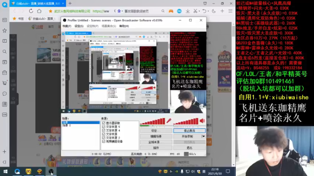Click the orange bookmark star in address bar
314x176 pixels.
coord(51,11)
